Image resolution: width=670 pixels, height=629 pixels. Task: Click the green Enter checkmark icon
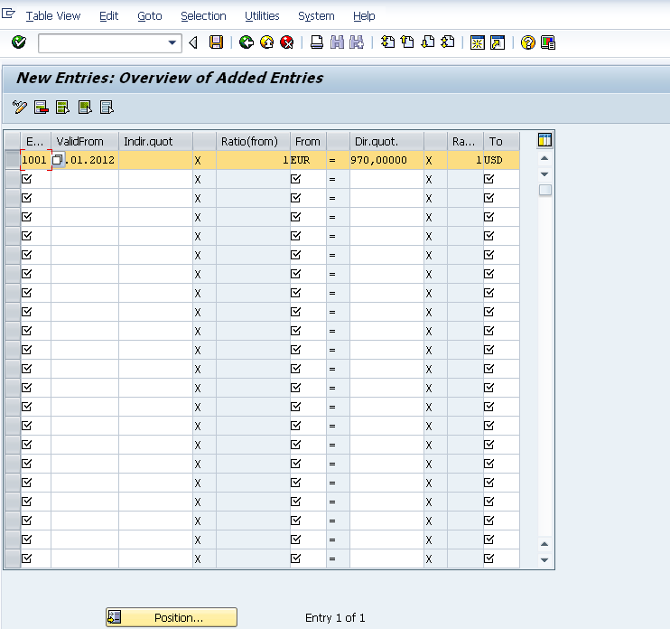[x=19, y=42]
